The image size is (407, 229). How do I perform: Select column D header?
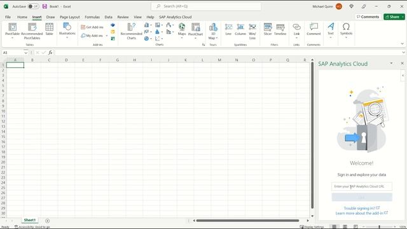(x=66, y=60)
